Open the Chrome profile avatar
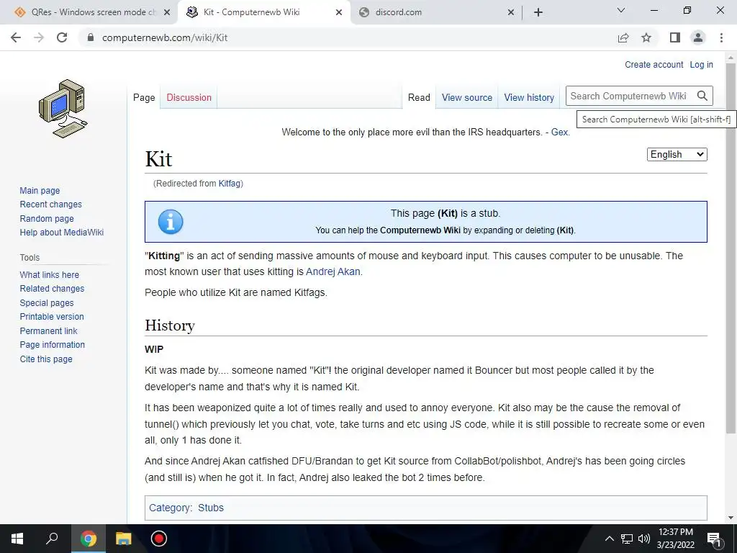 (698, 37)
